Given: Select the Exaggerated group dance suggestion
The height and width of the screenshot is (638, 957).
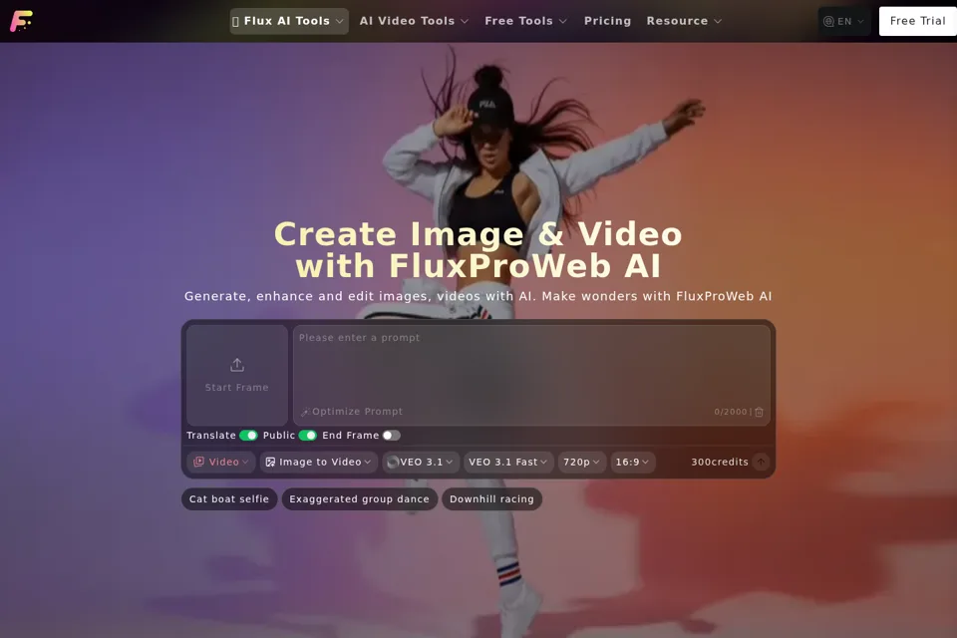Looking at the screenshot, I should [359, 498].
